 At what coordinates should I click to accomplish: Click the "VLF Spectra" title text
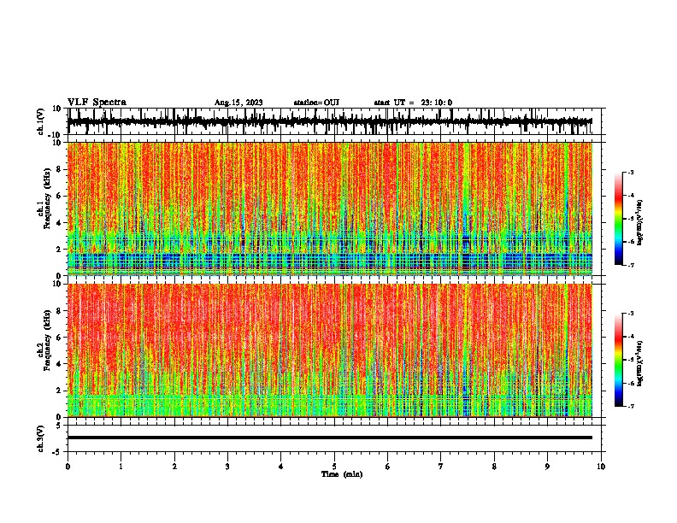coord(97,103)
